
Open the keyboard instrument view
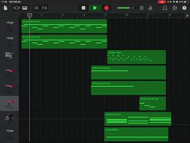25,8
